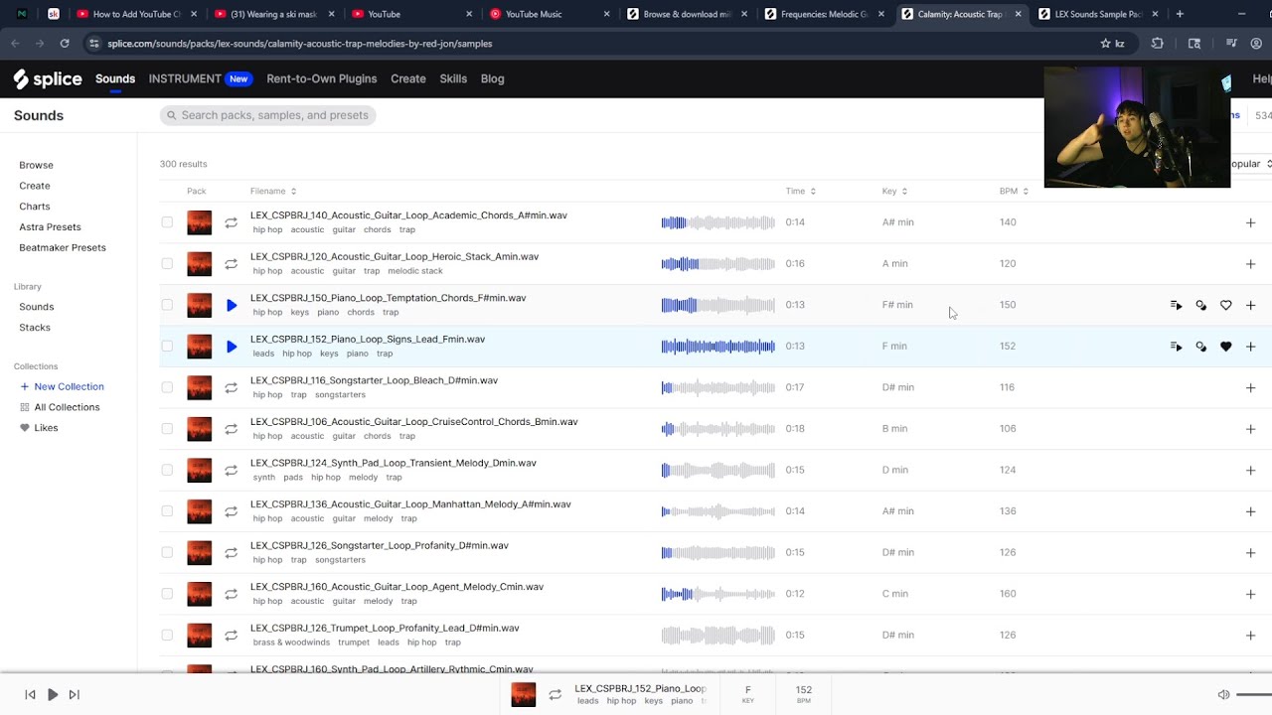Go to Browse in sidebar
This screenshot has width=1272, height=715.
(x=36, y=165)
